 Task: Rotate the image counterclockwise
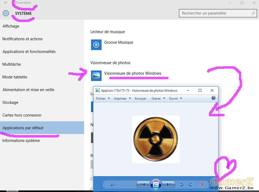coord(181,184)
